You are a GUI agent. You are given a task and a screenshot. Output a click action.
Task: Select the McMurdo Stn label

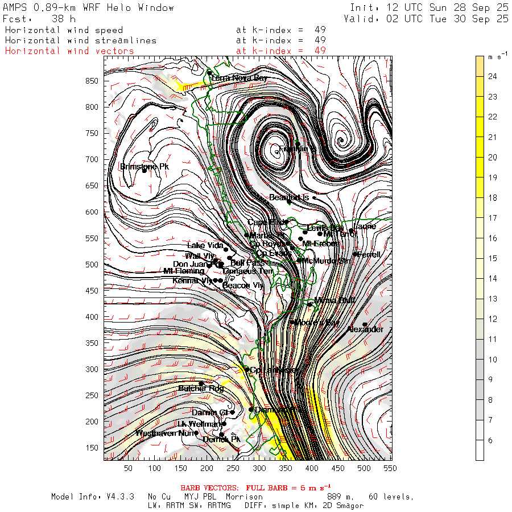point(326,261)
